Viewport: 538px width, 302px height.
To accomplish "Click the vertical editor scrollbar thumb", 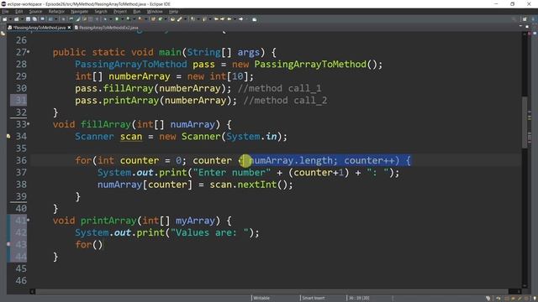I will pyautogui.click(x=525, y=122).
